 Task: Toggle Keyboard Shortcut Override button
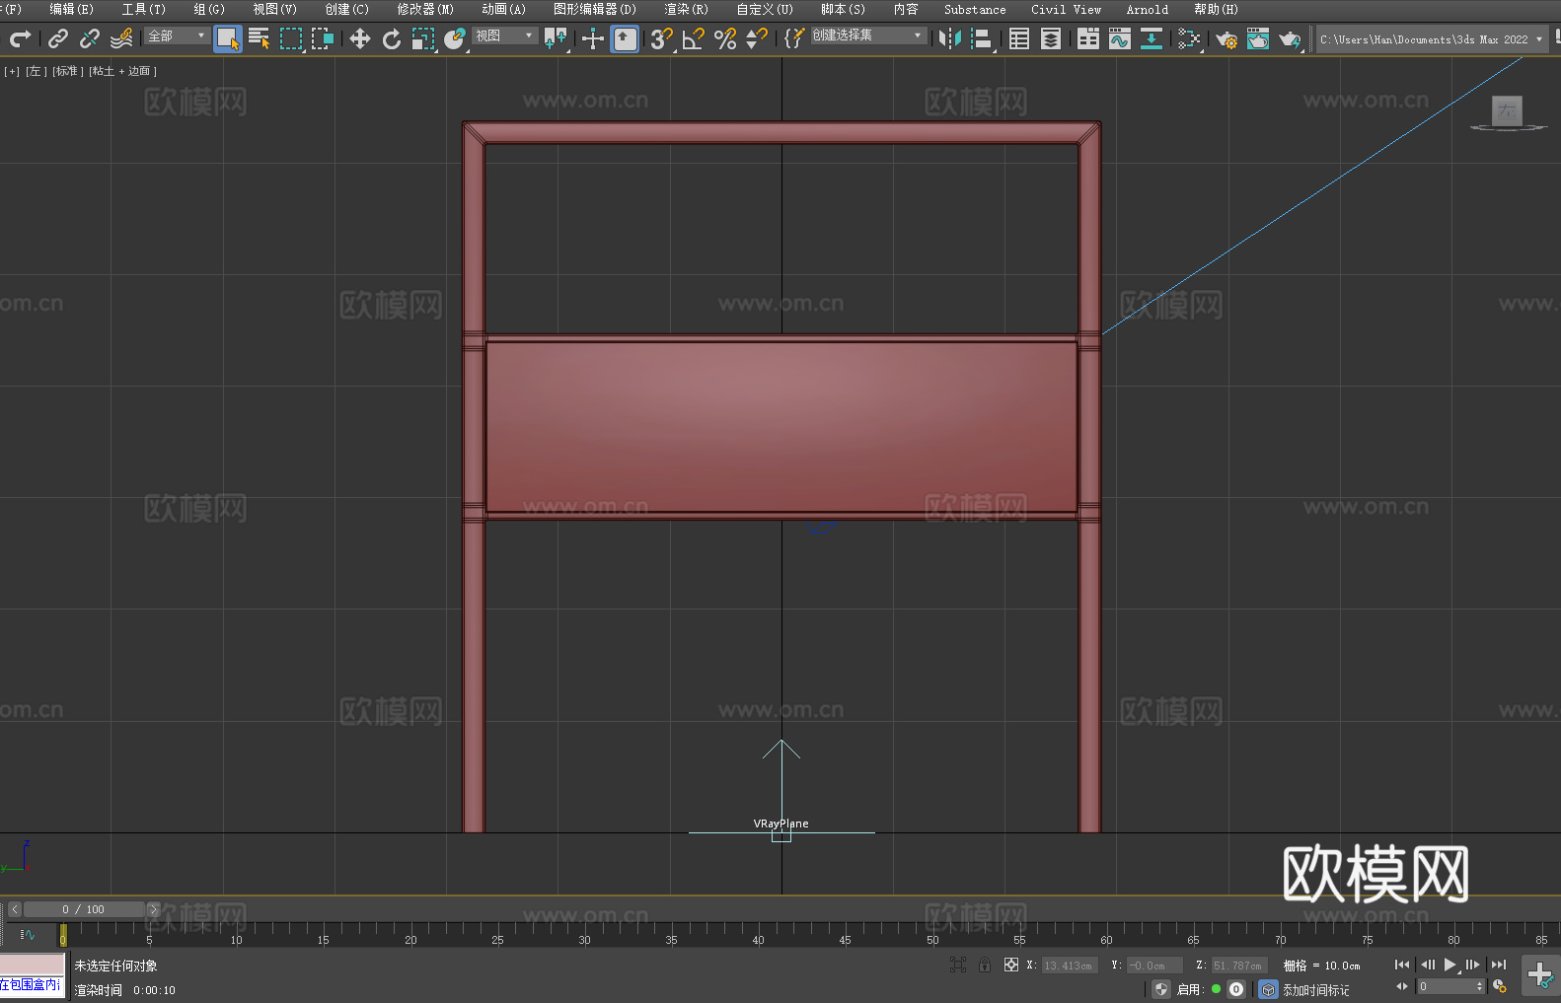(625, 39)
